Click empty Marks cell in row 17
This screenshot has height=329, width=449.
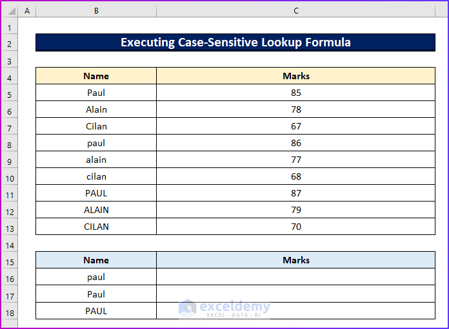tap(296, 294)
